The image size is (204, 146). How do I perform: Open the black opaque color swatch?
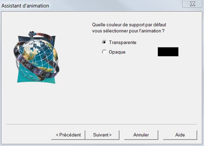(168, 52)
